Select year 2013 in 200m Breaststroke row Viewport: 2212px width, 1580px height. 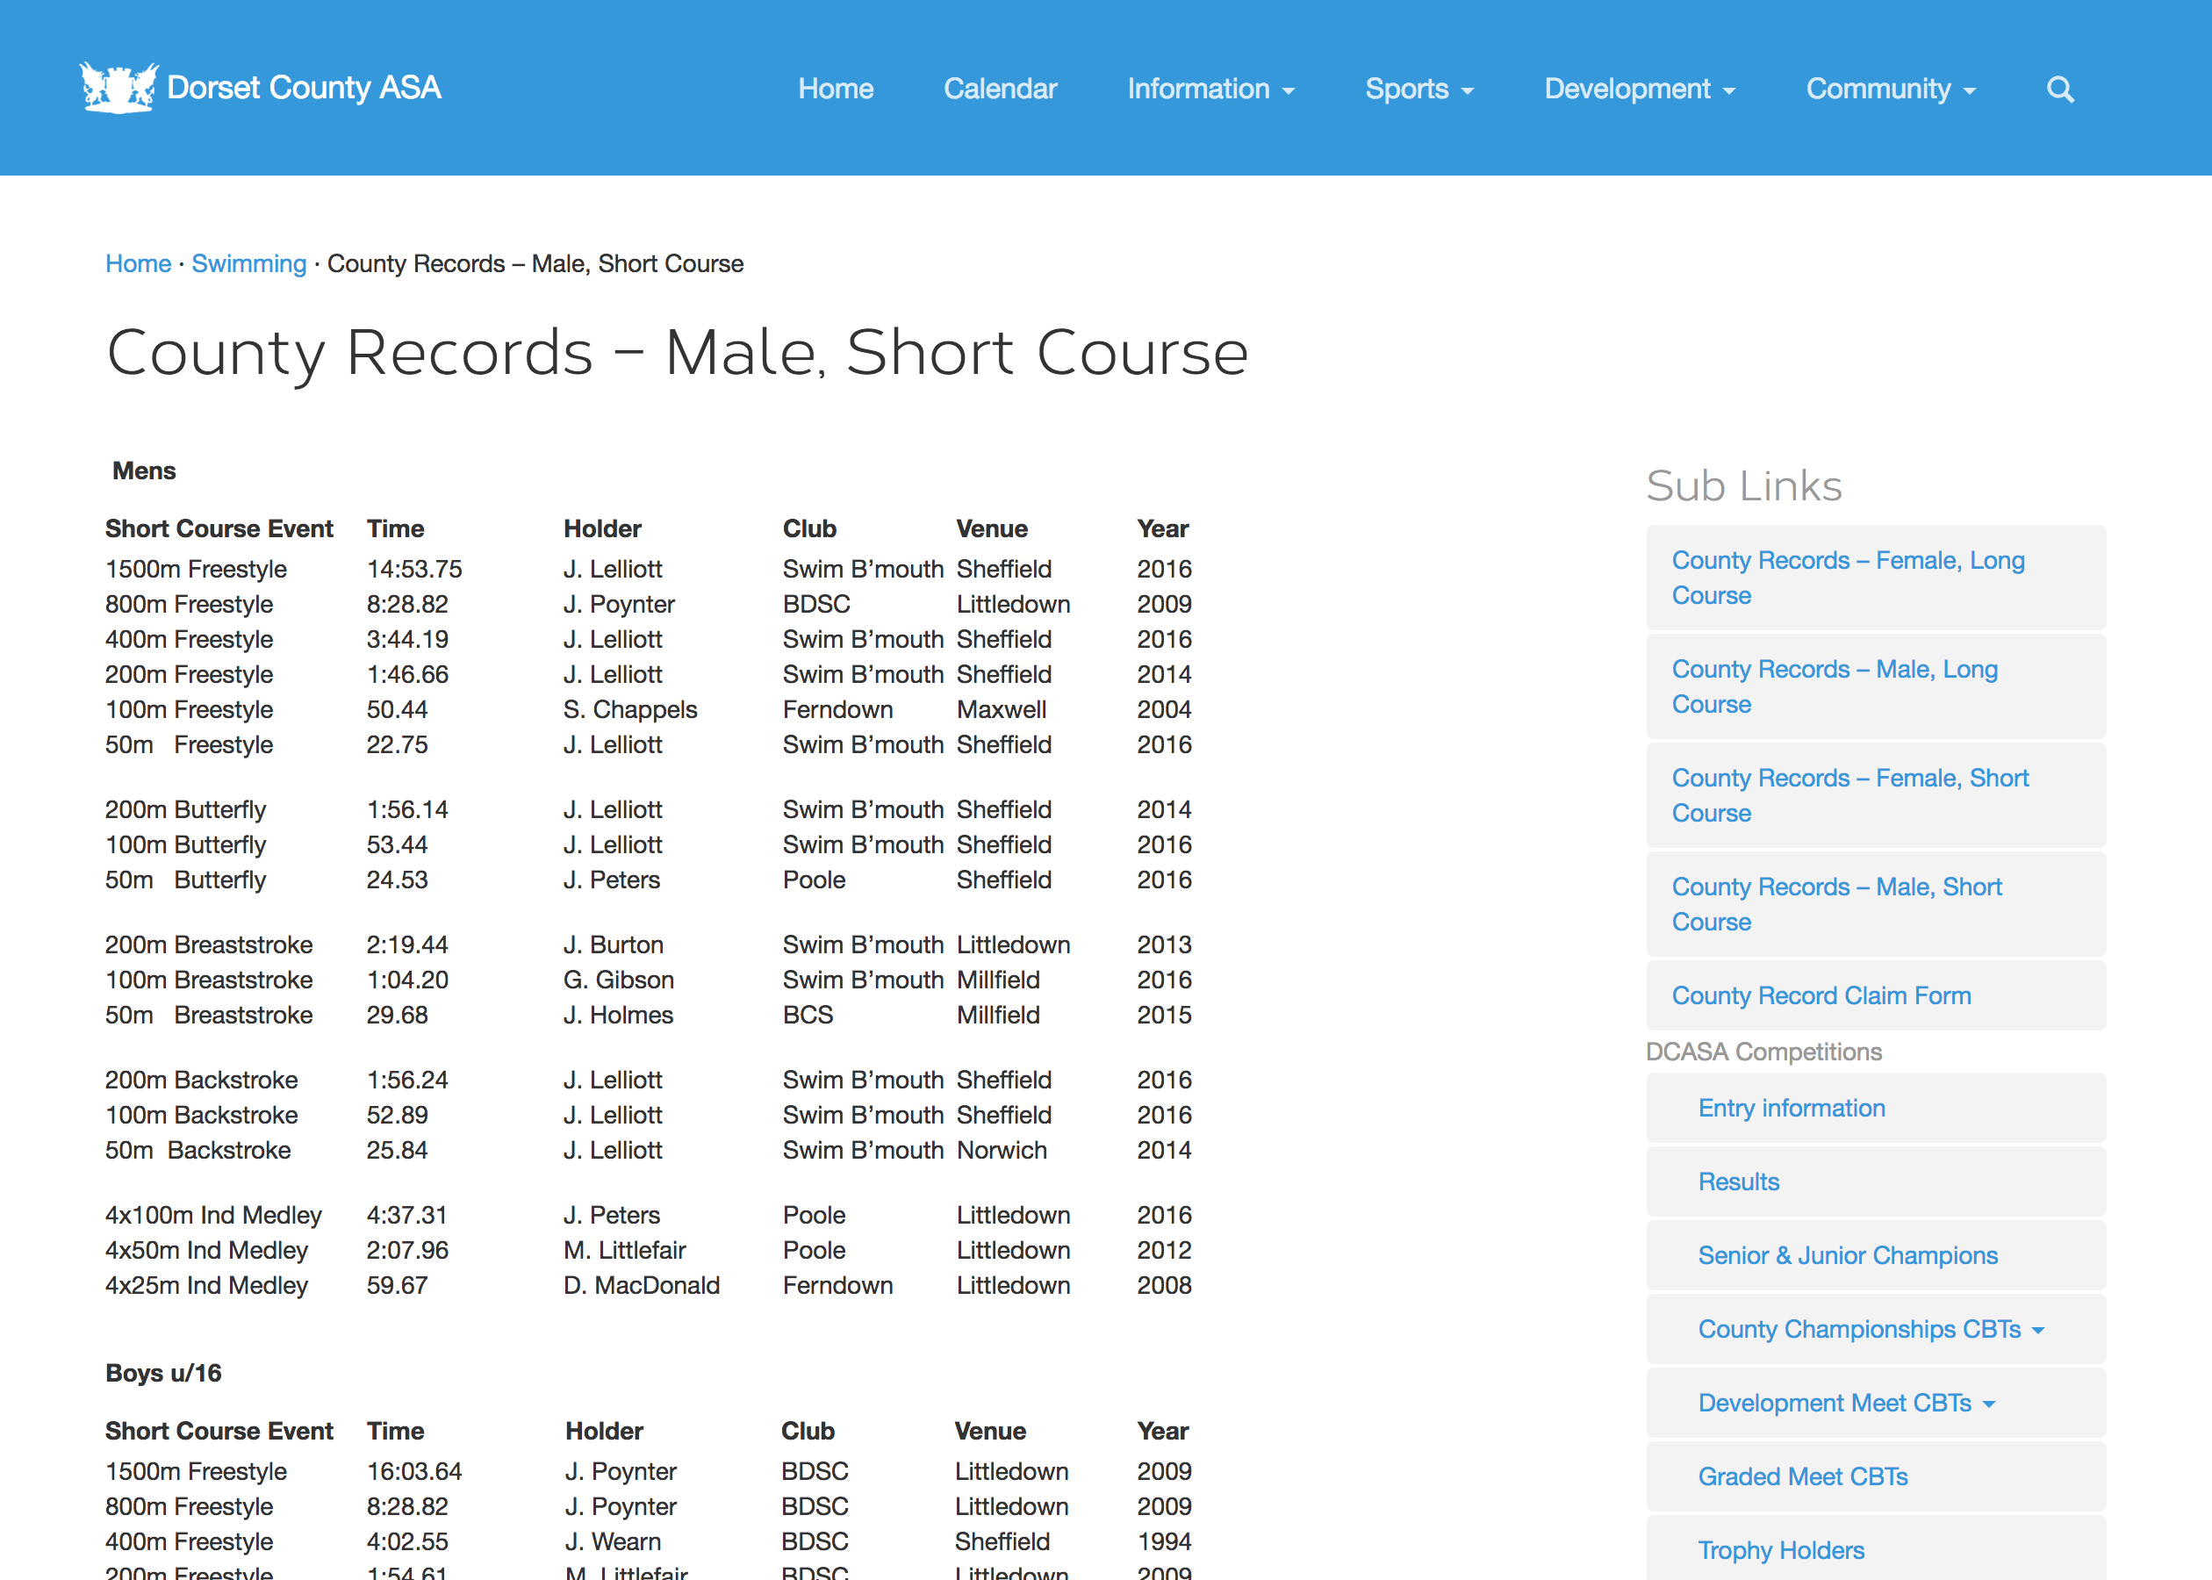[1164, 944]
